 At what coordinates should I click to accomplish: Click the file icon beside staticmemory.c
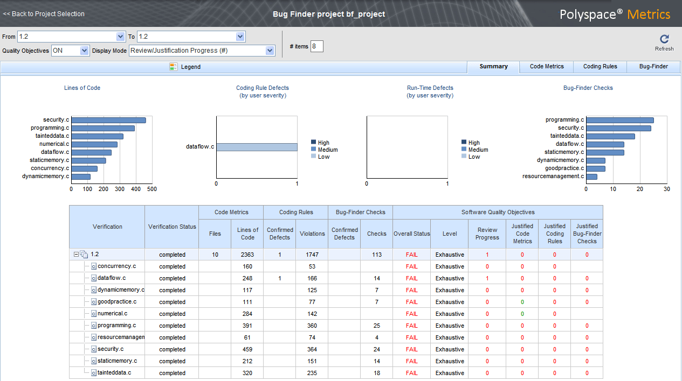coord(93,361)
